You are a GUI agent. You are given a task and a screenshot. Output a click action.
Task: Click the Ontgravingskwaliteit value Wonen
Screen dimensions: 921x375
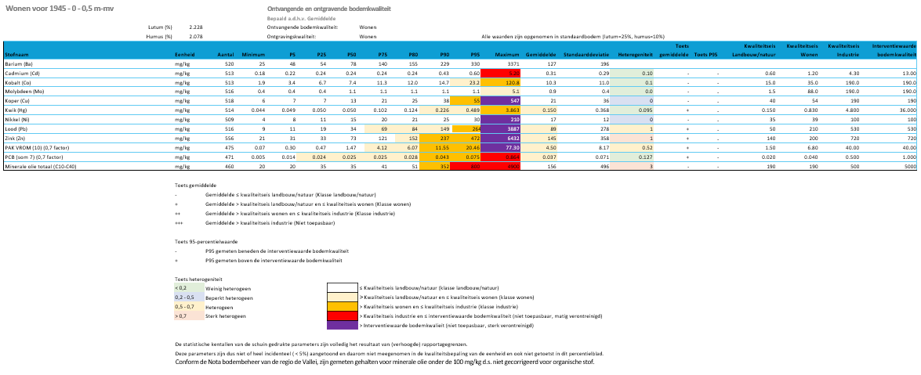click(368, 36)
